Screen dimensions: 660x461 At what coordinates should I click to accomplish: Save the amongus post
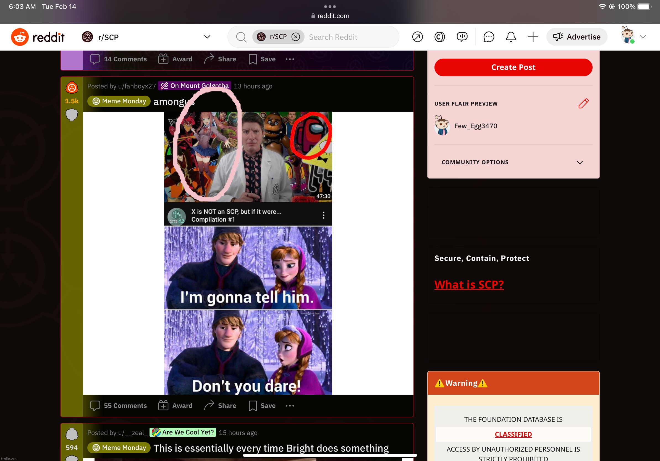coord(262,405)
